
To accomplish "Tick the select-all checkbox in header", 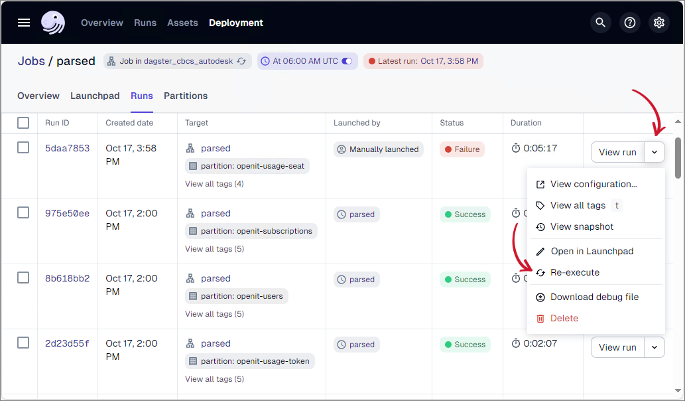I will pos(23,123).
